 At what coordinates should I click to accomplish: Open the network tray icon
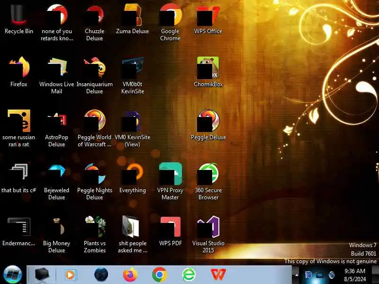tap(319, 275)
